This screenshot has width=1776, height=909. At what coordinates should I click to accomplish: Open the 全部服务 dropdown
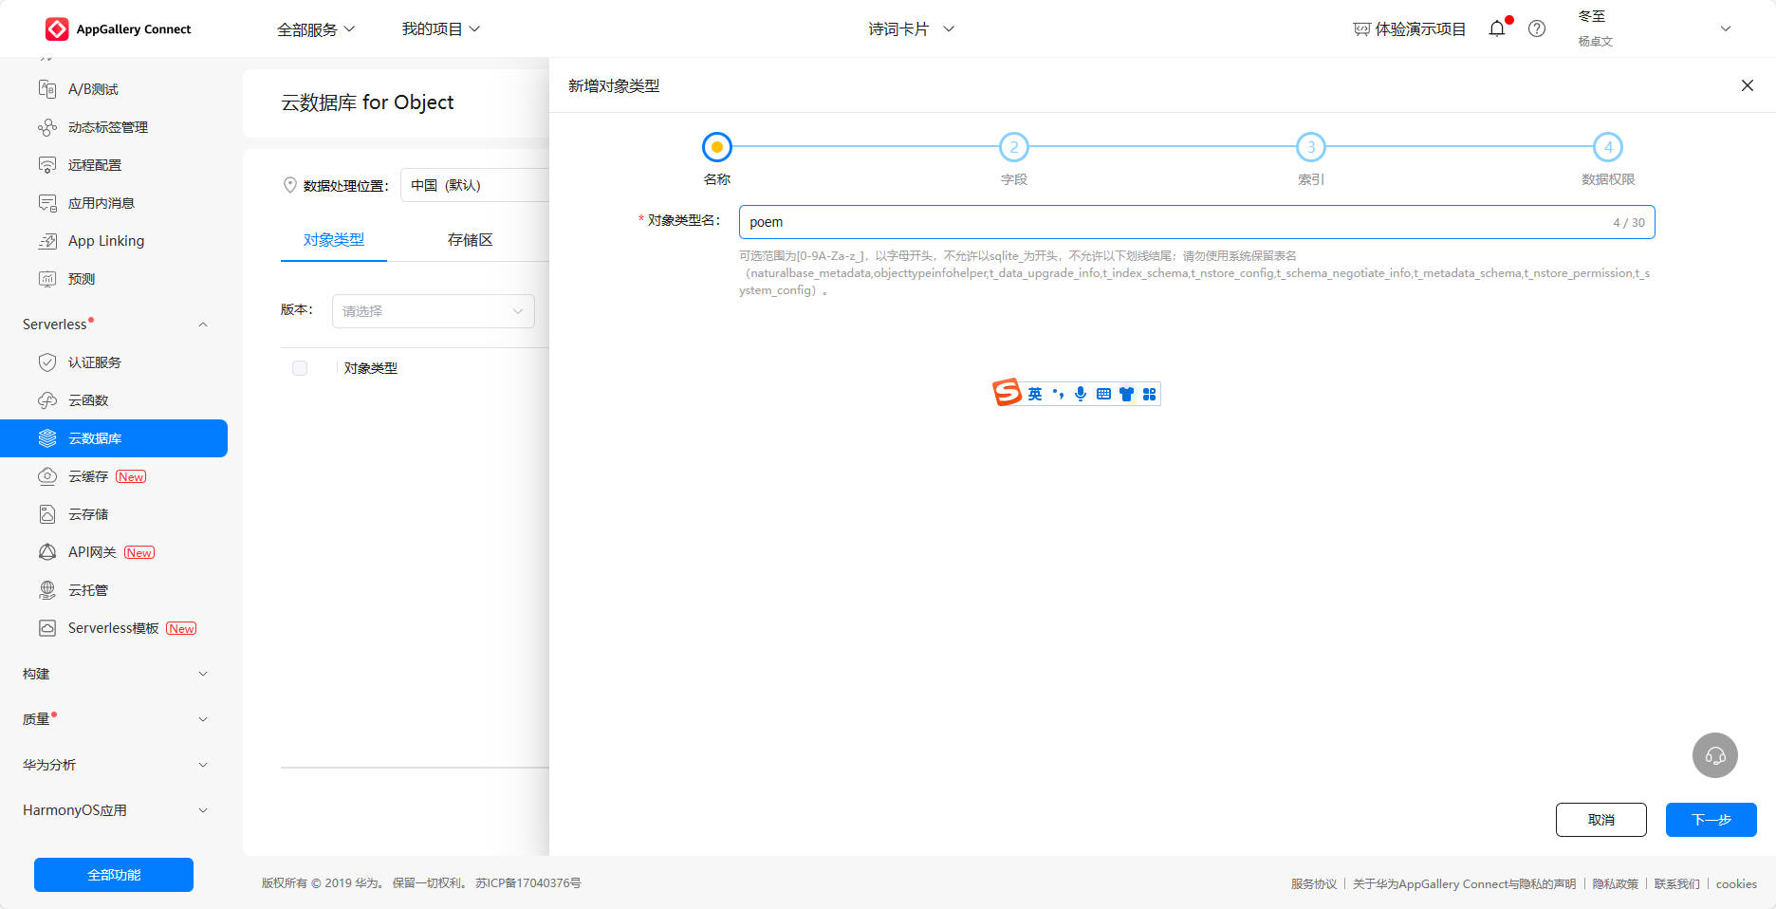316,29
